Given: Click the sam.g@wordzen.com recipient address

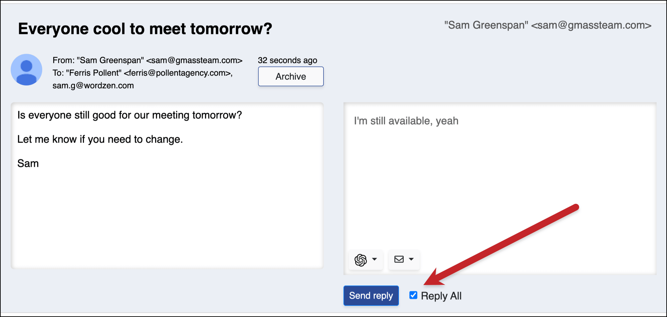Looking at the screenshot, I should 93,86.
